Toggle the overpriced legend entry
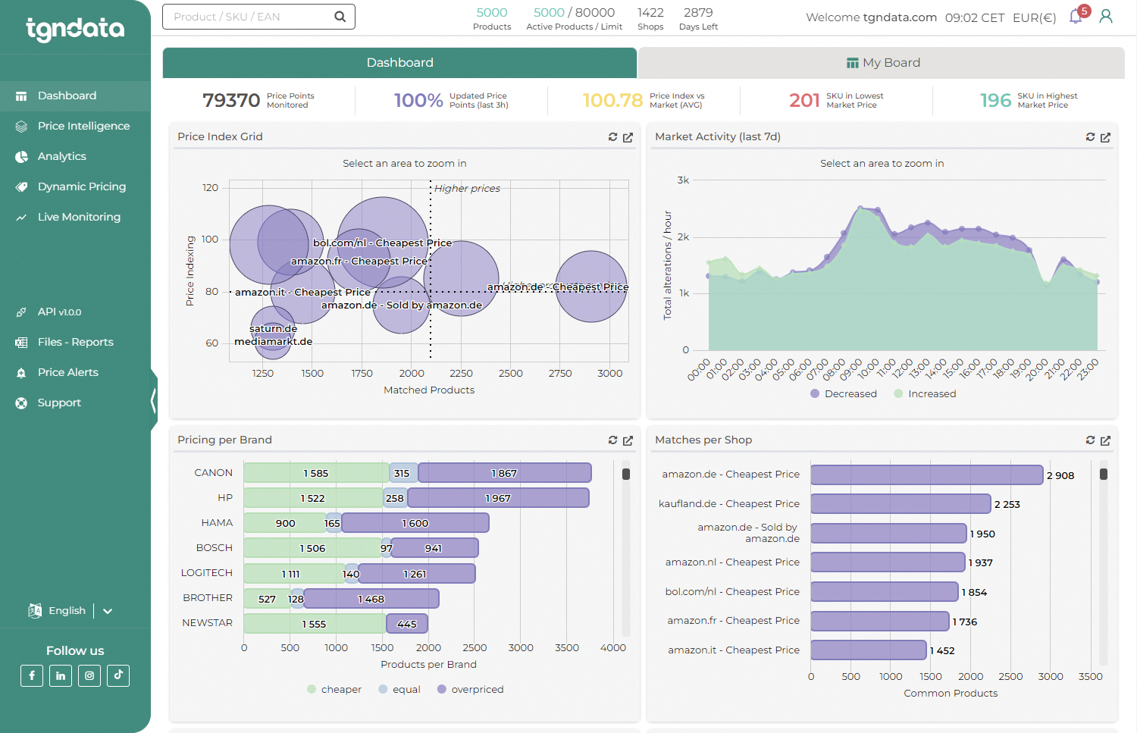The image size is (1137, 733). 471,690
